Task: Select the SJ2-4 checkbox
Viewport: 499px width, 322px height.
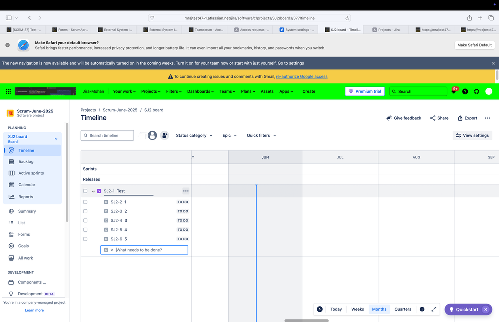Action: 85,220
